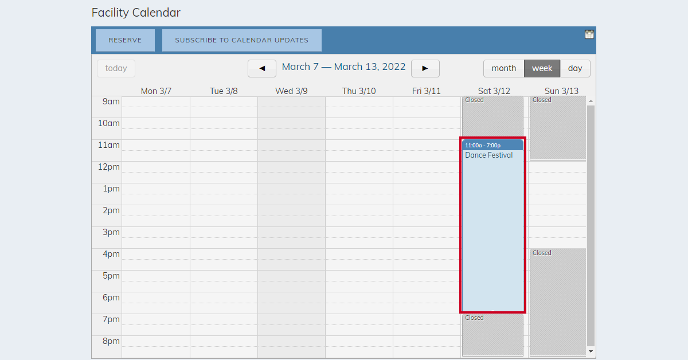Select the Sat 3/12 column header
This screenshot has width=688, height=360.
click(x=494, y=91)
